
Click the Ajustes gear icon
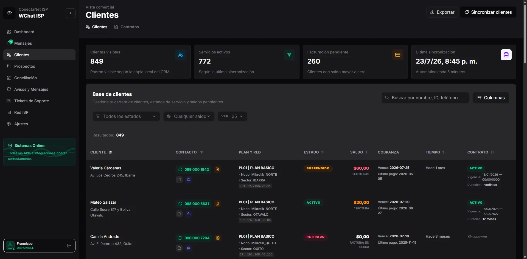pos(9,124)
